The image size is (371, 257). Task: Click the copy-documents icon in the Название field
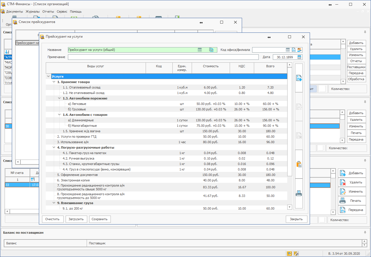[211, 50]
